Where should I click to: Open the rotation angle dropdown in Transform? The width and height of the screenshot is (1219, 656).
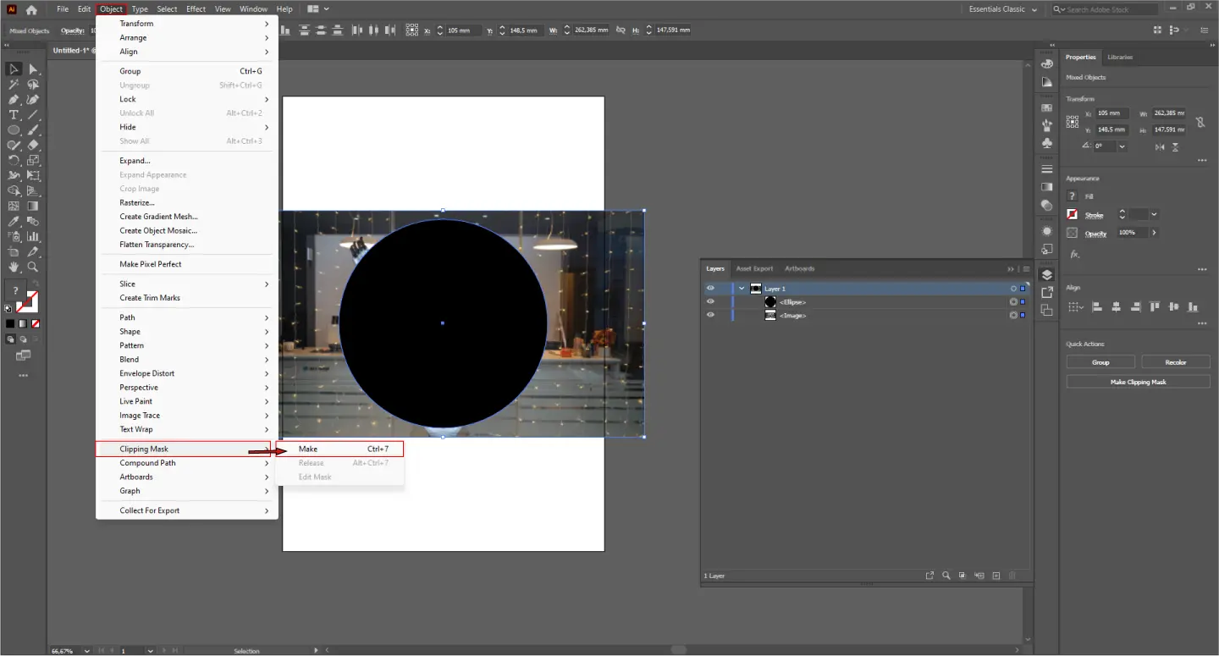pyautogui.click(x=1122, y=146)
